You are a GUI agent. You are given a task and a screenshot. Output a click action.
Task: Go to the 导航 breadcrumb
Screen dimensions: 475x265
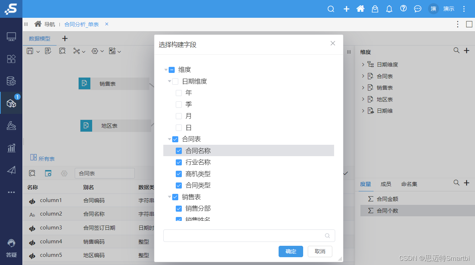[x=49, y=25]
